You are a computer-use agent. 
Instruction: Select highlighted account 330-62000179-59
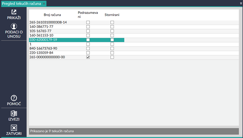[43, 40]
